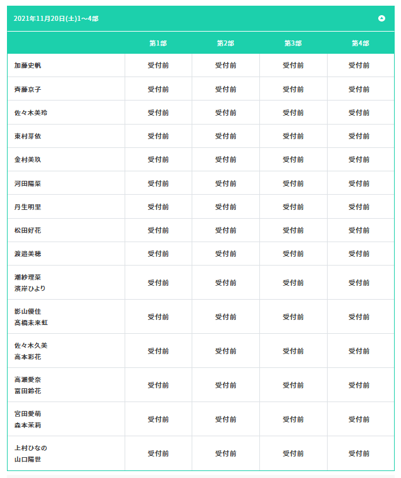Viewport: 401px width, 478px height.
Task: Open 渡邉美穂 第2部 受付前 cell
Action: click(x=226, y=254)
